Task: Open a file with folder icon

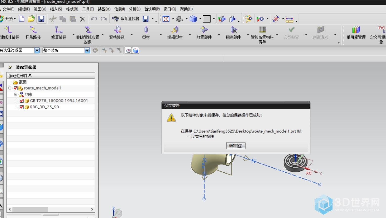Action: coord(31,19)
